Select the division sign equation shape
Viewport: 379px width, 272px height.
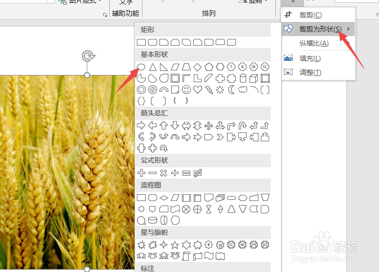[175, 173]
